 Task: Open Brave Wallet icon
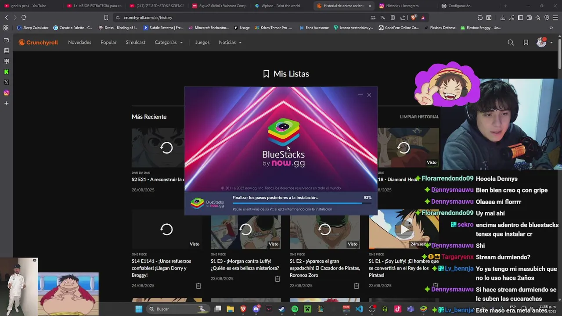pos(529,18)
